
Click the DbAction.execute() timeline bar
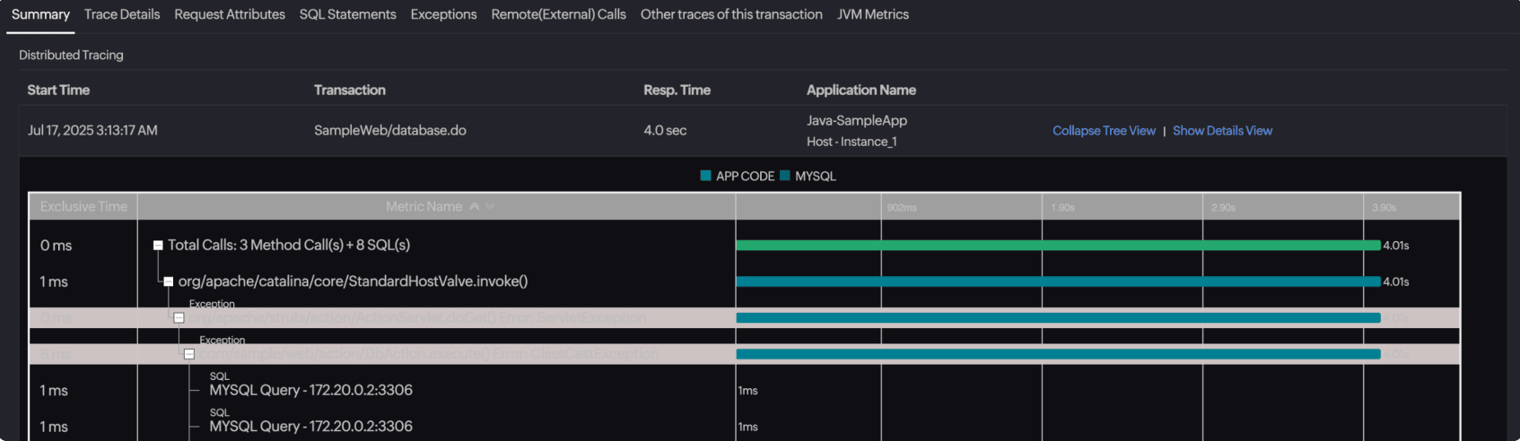[x=1058, y=354]
